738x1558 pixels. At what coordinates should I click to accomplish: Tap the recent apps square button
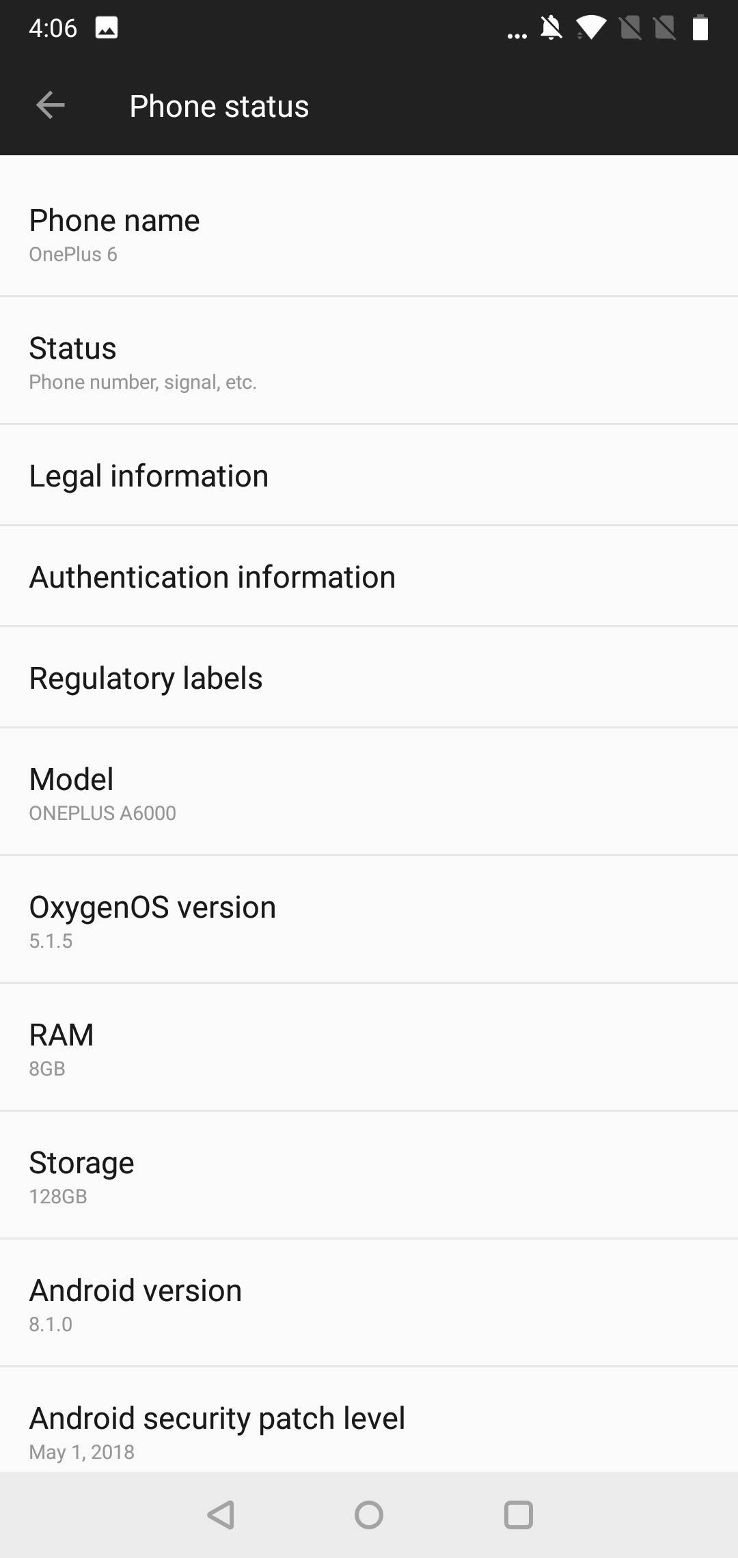tap(518, 1514)
